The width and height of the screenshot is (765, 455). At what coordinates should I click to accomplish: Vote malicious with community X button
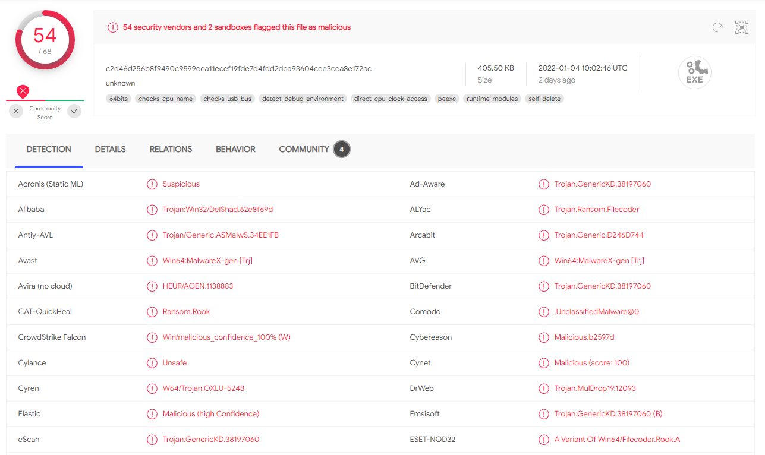pyautogui.click(x=17, y=111)
